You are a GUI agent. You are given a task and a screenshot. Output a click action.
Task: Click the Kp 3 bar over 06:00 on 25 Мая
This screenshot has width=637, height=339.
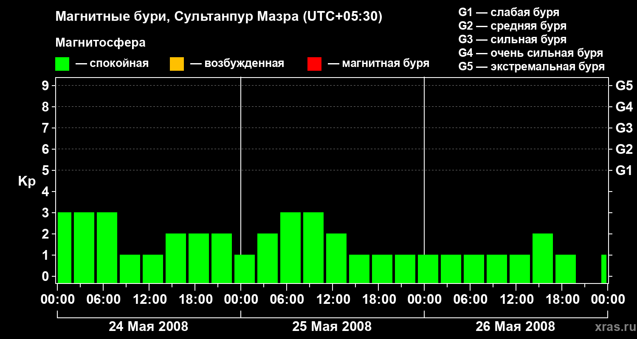[x=290, y=247]
